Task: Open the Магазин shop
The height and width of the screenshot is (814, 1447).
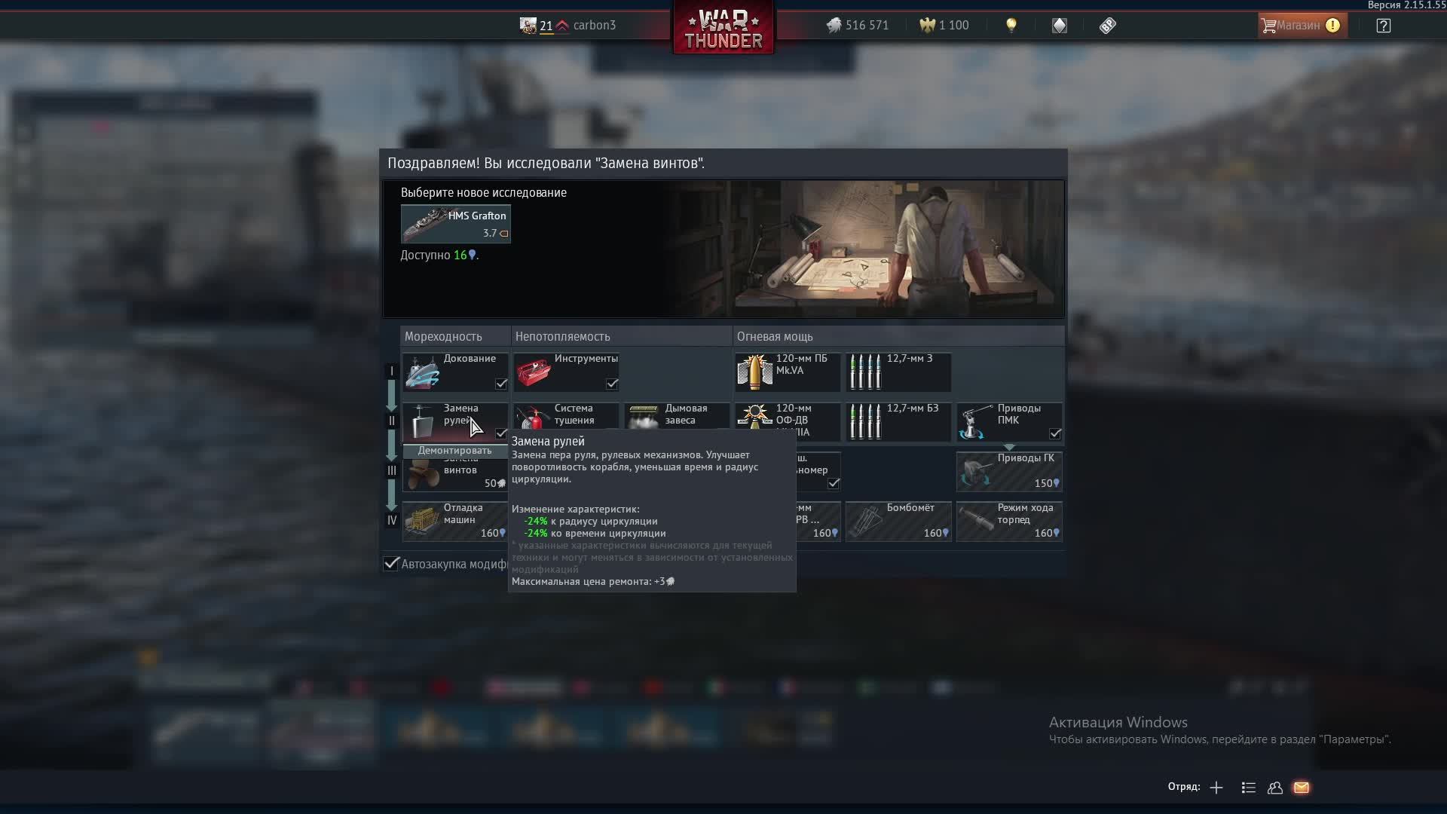Action: pos(1302,26)
